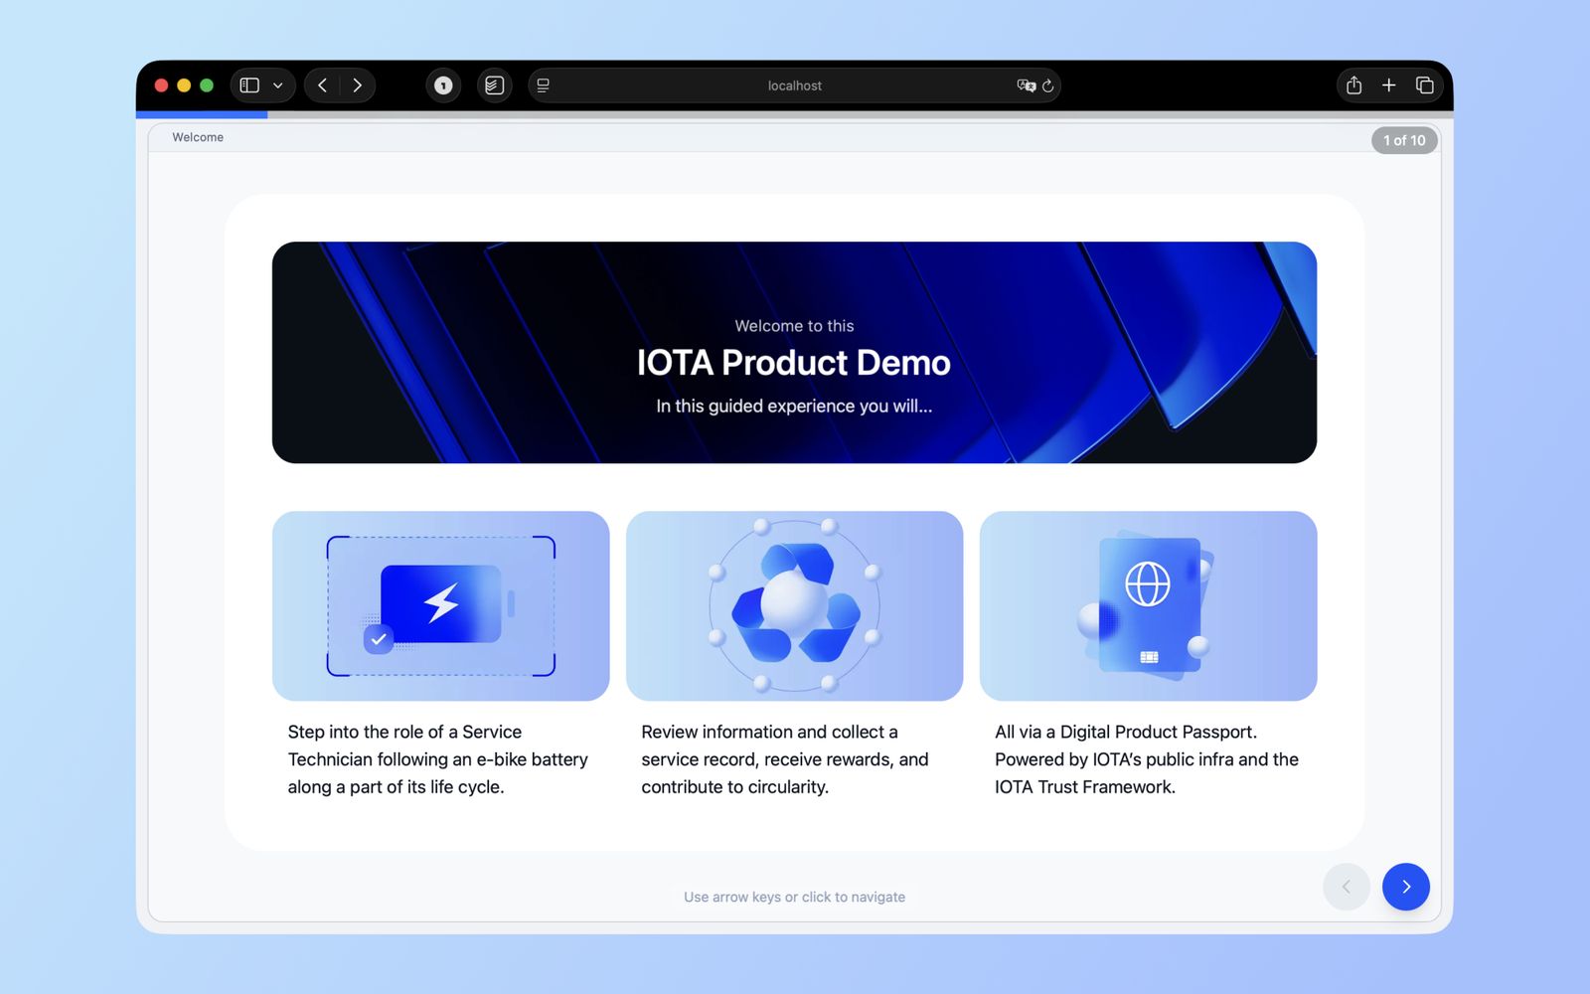The image size is (1590, 994).
Task: Click 'Welcome to this' text
Action: click(794, 326)
